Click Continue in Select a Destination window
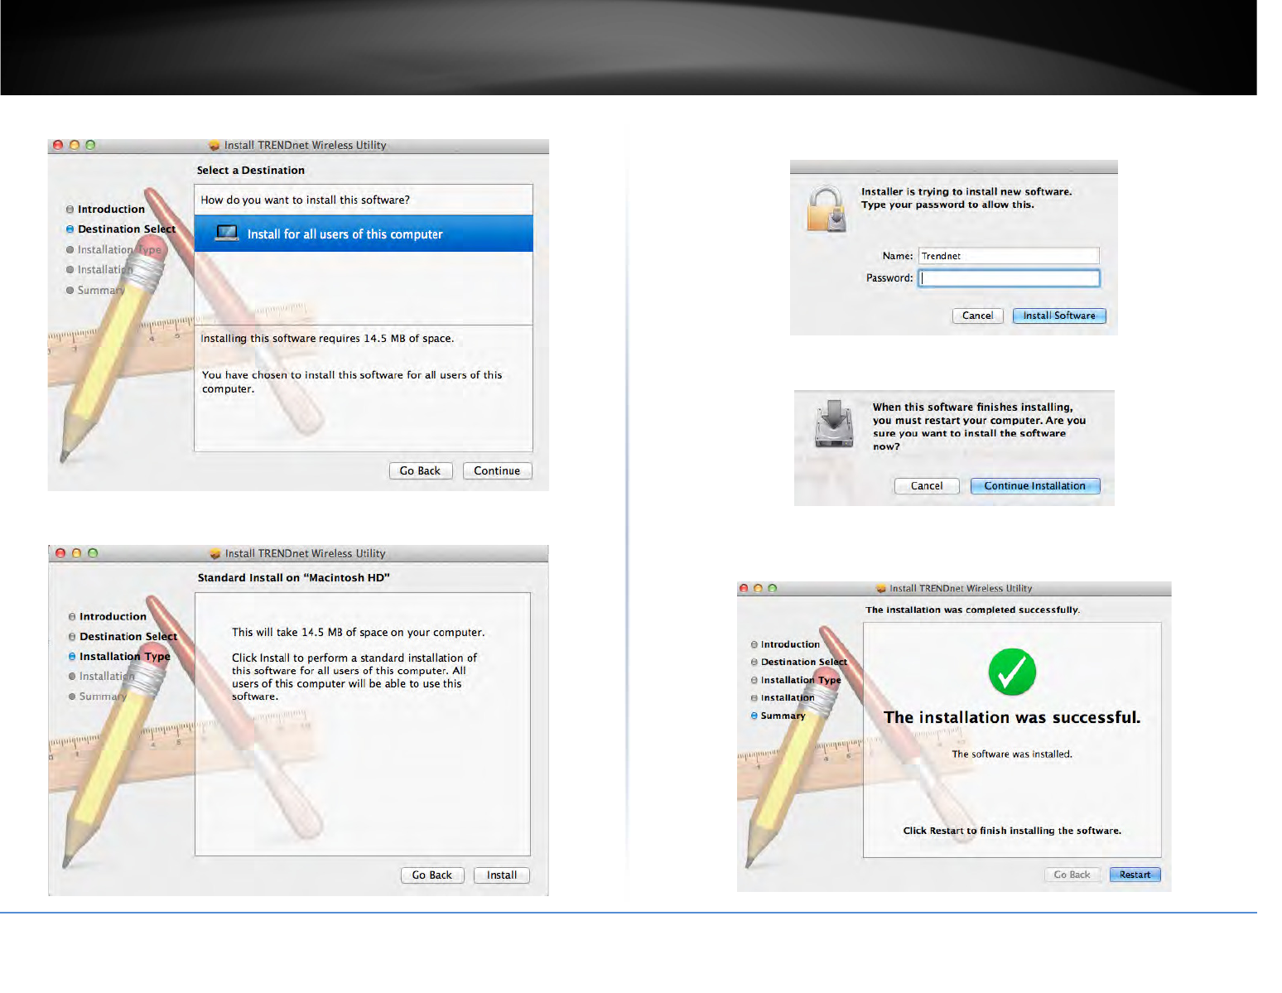 [497, 470]
